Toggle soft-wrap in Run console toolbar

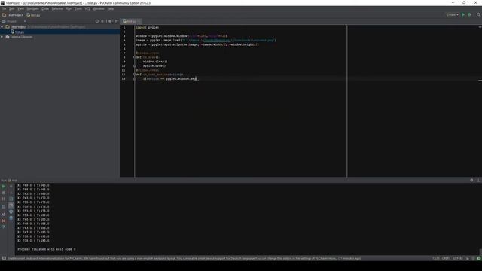click(11, 199)
